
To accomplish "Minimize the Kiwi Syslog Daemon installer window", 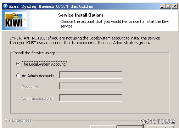I will point(162,6).
